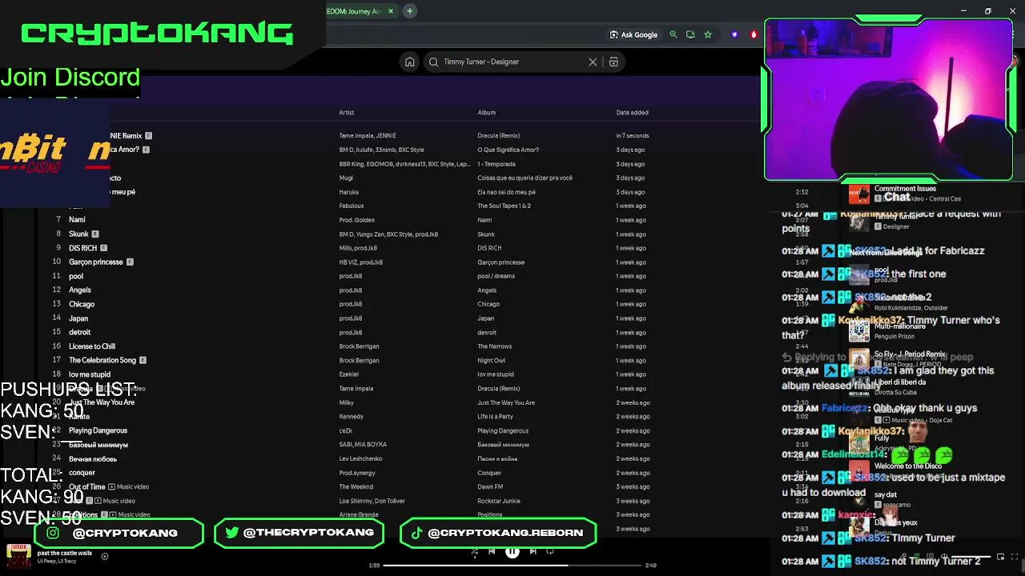
Task: Select track title 'detroit' in row 15
Action: [80, 332]
